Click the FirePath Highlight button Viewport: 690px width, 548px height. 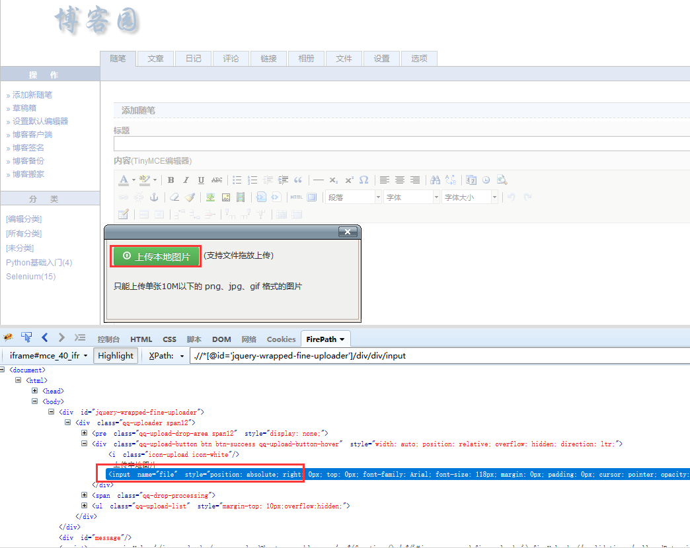(116, 355)
